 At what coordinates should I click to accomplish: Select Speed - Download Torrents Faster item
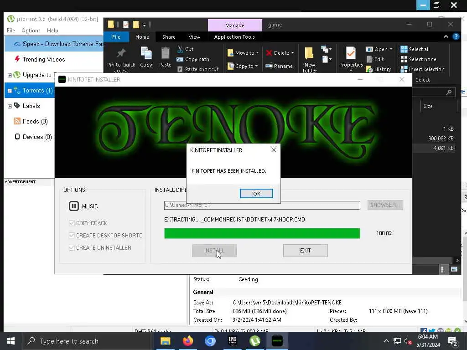click(54, 44)
